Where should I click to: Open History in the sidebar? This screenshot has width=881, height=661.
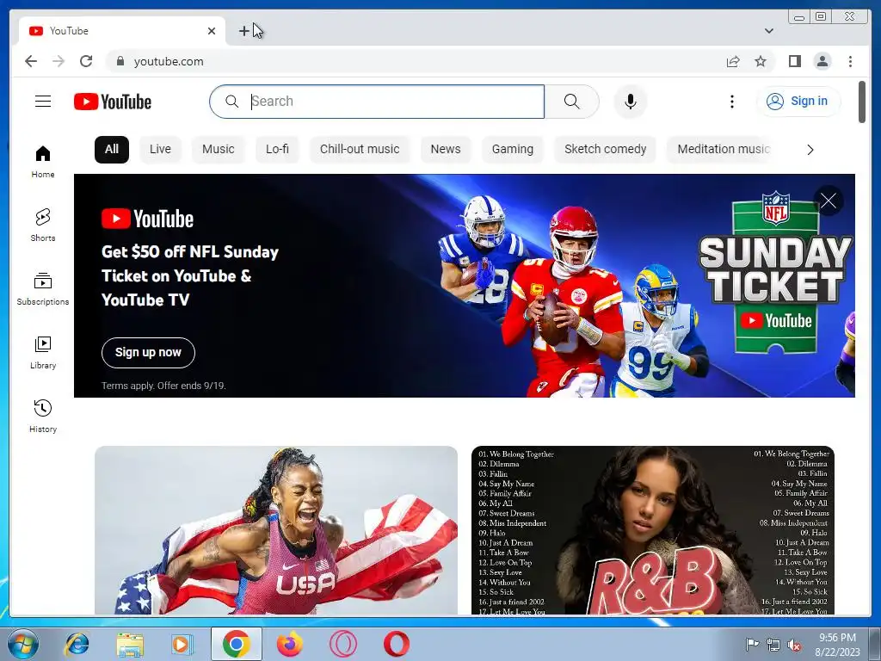43,416
